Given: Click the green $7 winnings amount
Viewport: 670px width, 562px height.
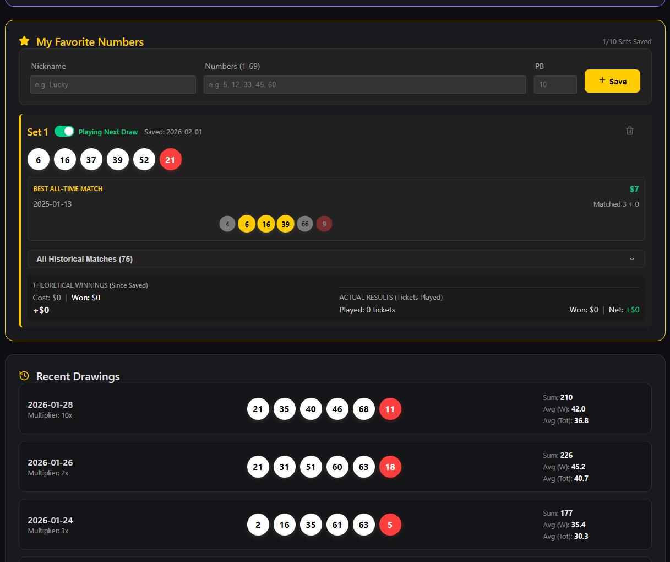Looking at the screenshot, I should [x=634, y=188].
